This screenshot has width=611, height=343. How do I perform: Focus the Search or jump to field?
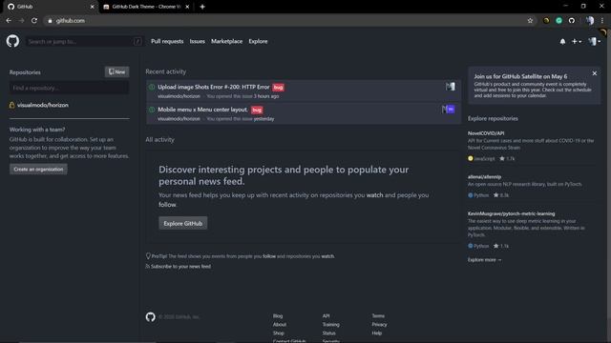84,41
